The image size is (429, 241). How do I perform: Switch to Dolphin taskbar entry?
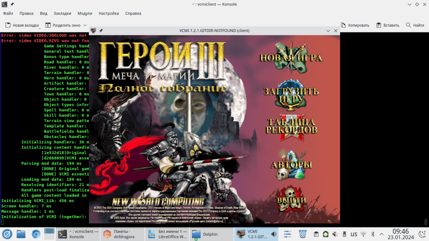coord(212,234)
